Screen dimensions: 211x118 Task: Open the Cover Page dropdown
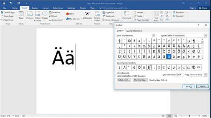tap(8, 13)
